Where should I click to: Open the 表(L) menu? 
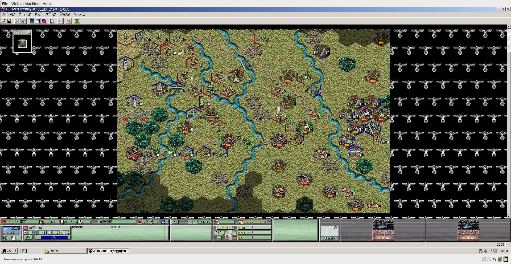click(38, 14)
